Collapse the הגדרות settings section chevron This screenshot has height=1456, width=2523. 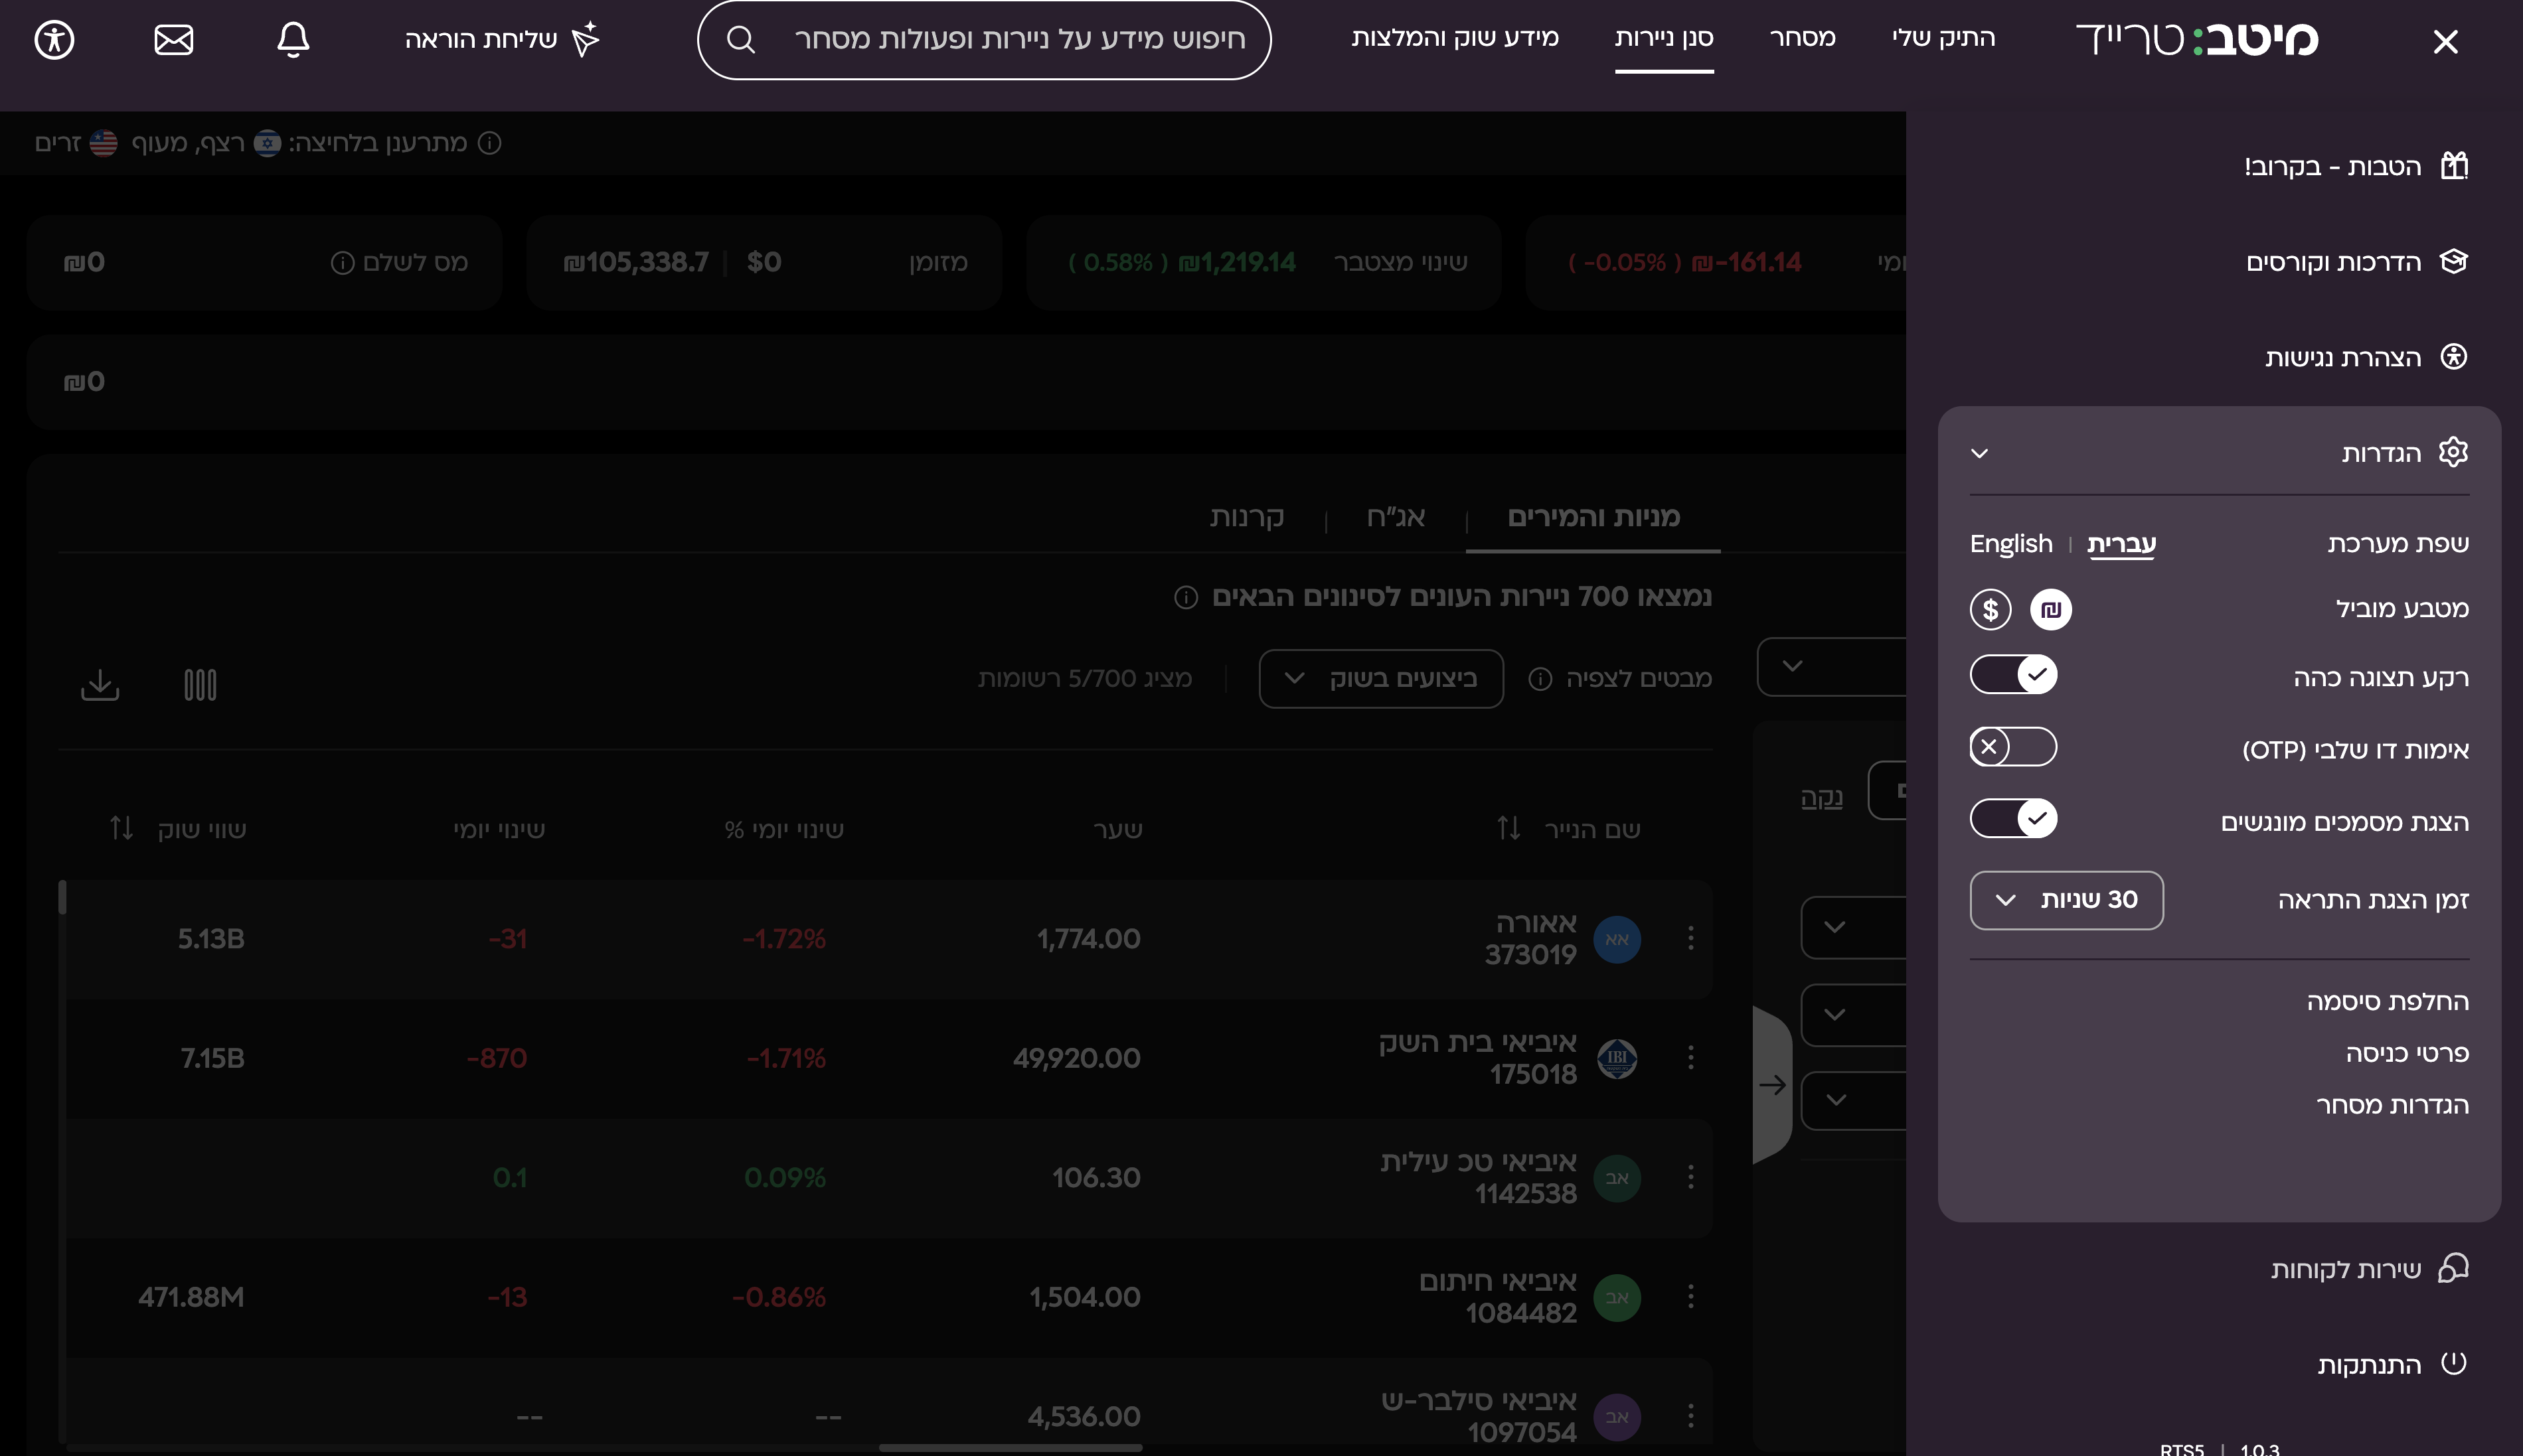click(1979, 453)
